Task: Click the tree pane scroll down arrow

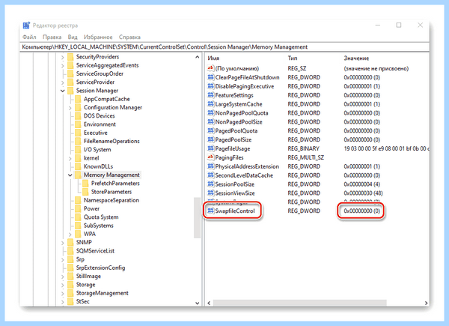Action: [x=197, y=303]
